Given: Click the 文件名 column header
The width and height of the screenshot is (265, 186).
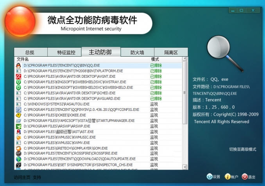Looking at the screenshot, I should [23, 59].
